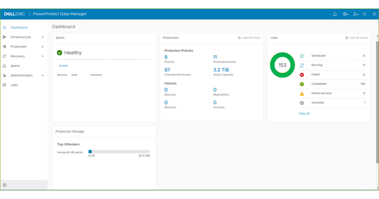Screen dimensions: 379x199
Task: Open the Replications failures count
Action: [215, 90]
